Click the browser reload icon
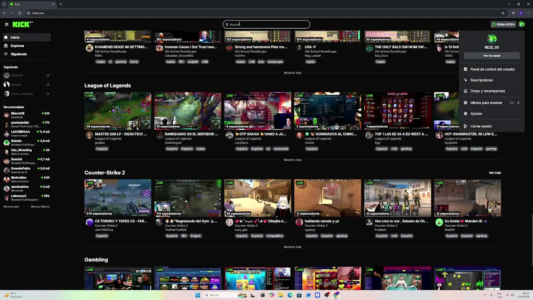Screen dimensions: 533x300 19,13
